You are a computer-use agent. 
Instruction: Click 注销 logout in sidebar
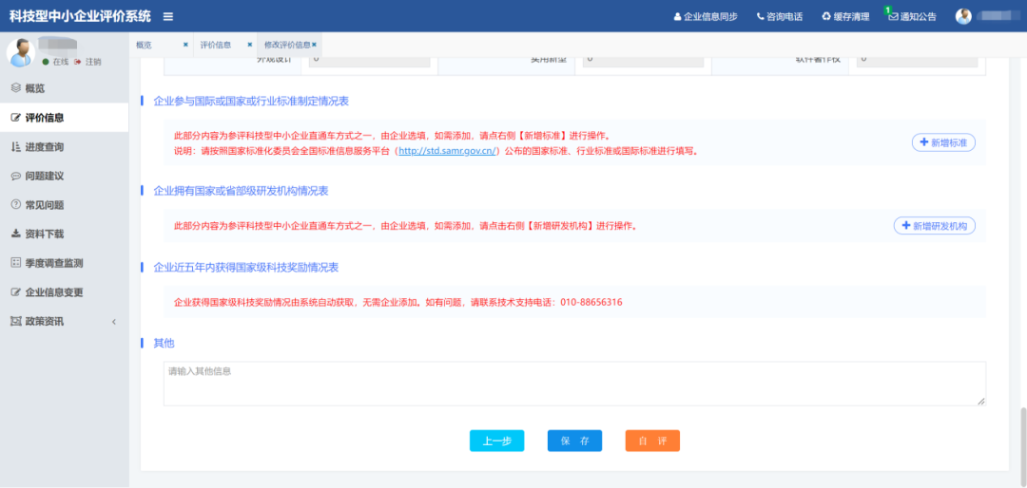[x=88, y=62]
